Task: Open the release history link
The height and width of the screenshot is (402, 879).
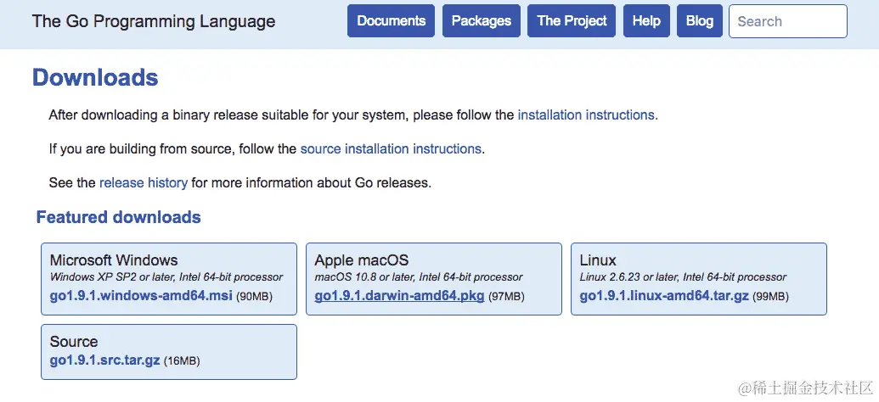Action: pyautogui.click(x=144, y=182)
